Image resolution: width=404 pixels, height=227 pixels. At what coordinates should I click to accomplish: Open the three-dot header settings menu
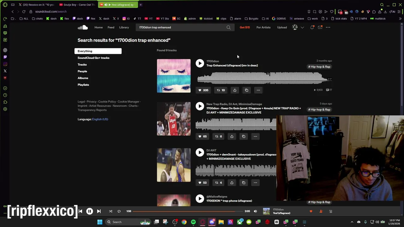(x=328, y=27)
